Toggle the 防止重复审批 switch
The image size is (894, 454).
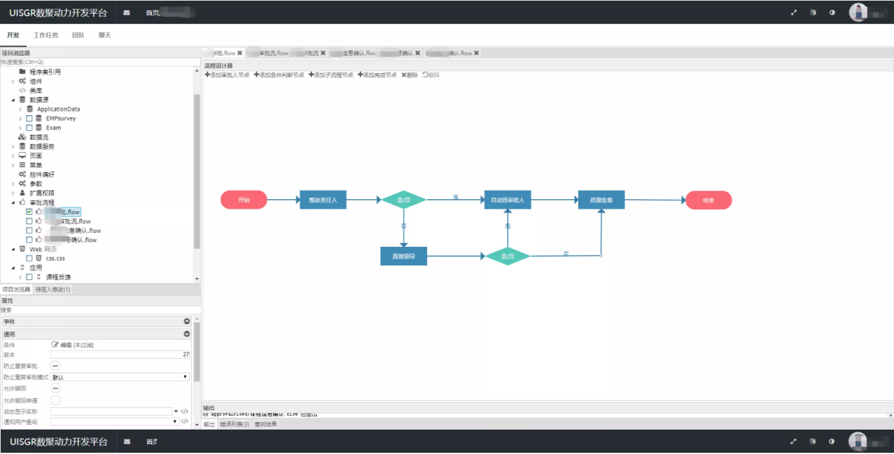pyautogui.click(x=56, y=366)
